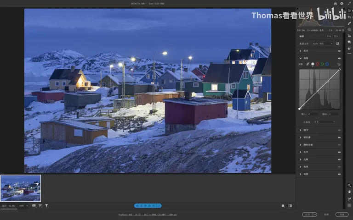This screenshot has width=353, height=220.
Task: Click the 完成 done button
Action: 342,214
